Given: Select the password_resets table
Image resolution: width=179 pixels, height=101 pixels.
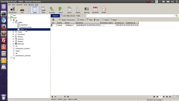Looking at the screenshot, I should pyautogui.click(x=26, y=27).
